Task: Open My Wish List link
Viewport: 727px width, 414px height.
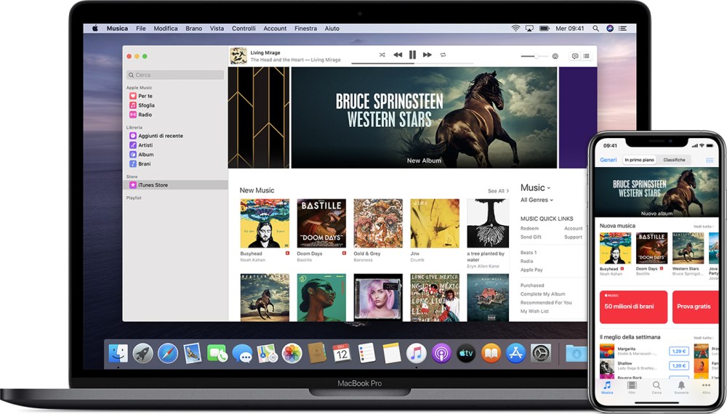Action: coord(534,311)
